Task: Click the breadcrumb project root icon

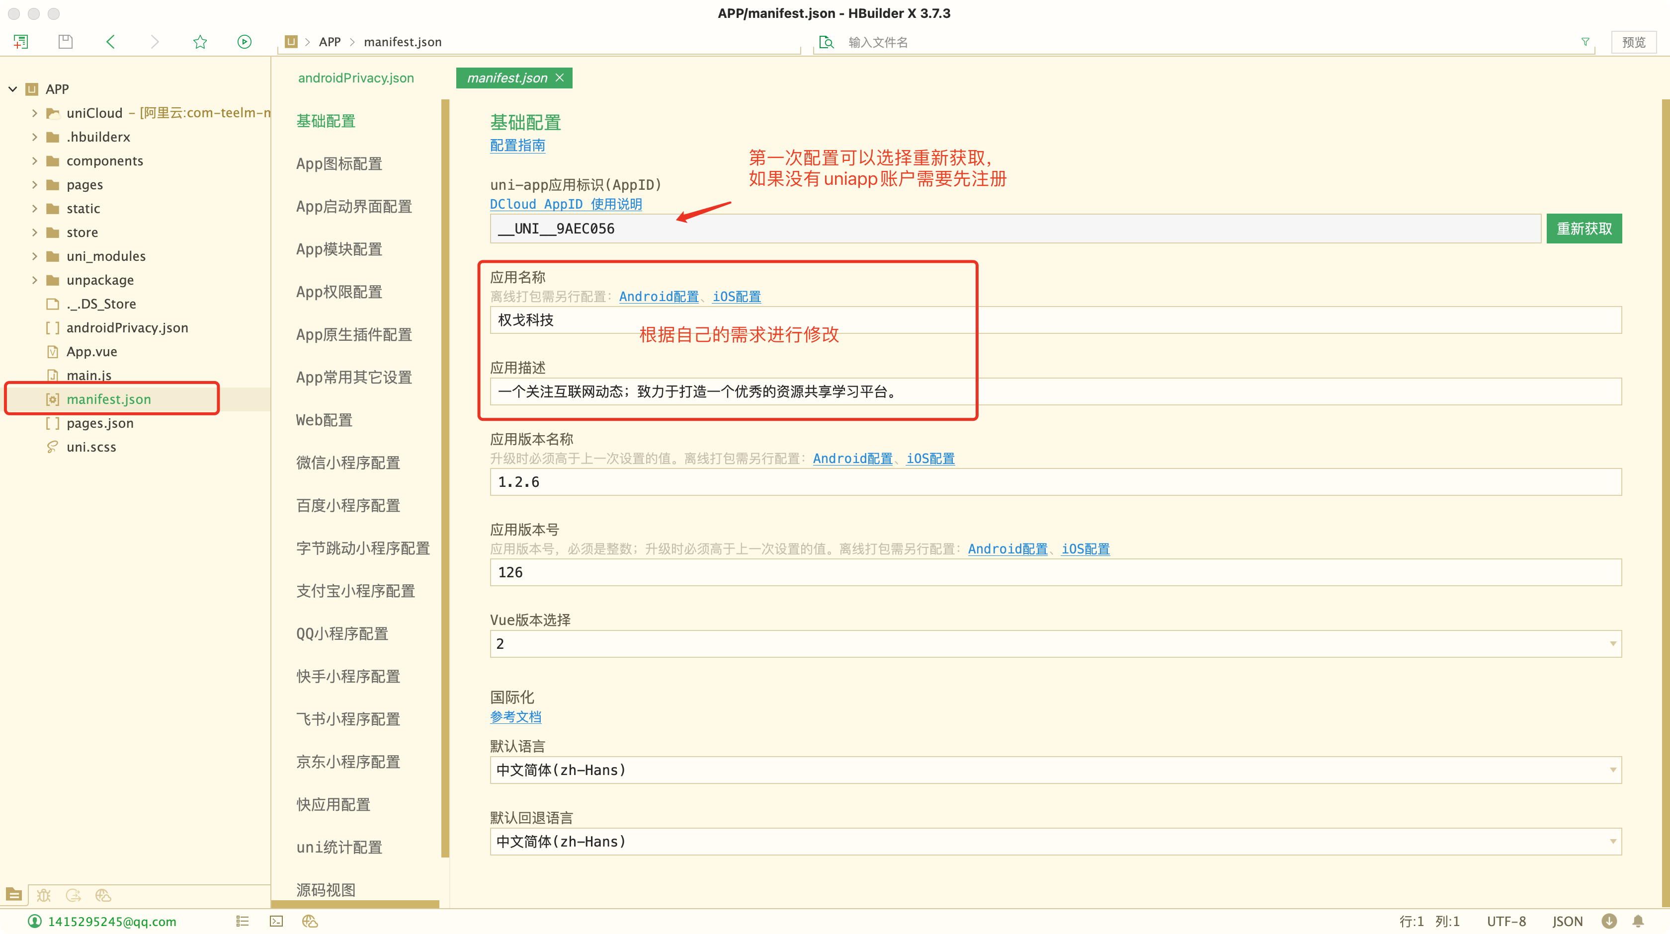Action: [x=291, y=41]
